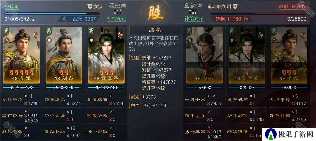This screenshot has height=141, width=316.
Task: Click the 黄天 banner emblem icon
Action: (90, 6)
